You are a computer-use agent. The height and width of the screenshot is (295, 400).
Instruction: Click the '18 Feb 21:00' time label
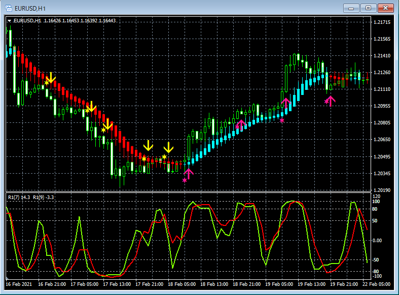tap(247, 284)
